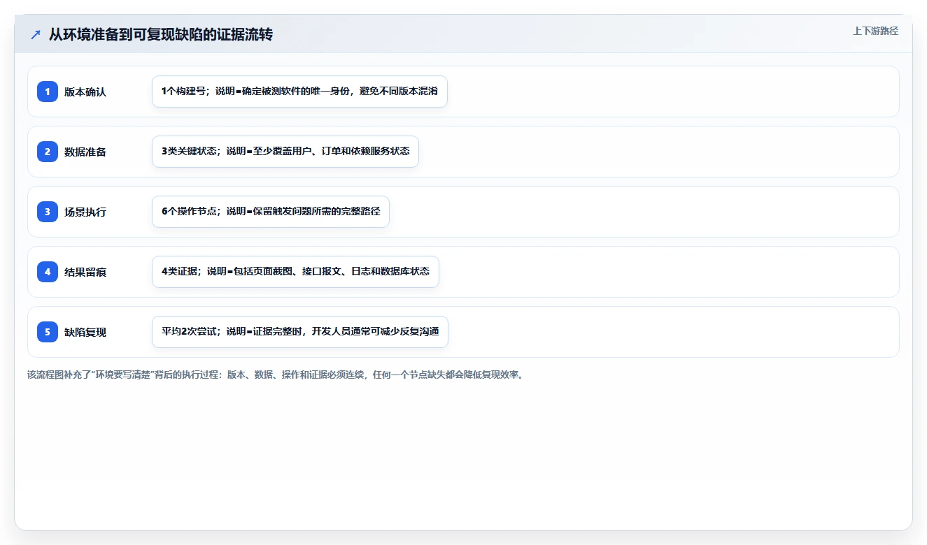Open the 6个操作节点 description box
This screenshot has width=927, height=545.
271,212
